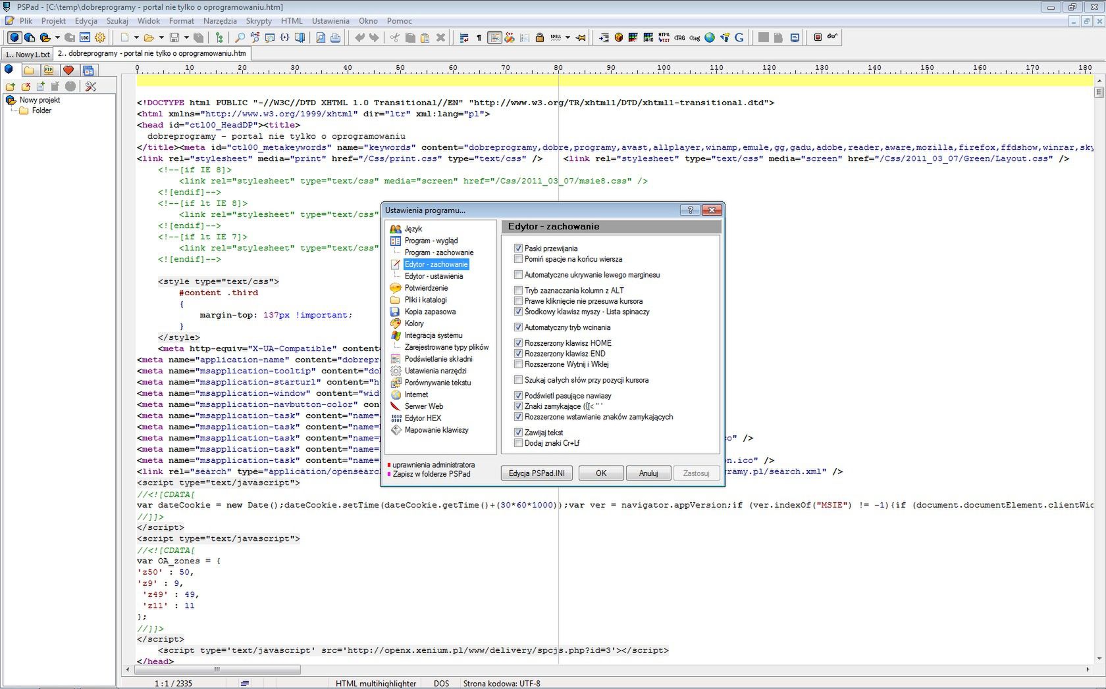The height and width of the screenshot is (689, 1106).
Task: Open the favorites heart side panel tab
Action: (68, 70)
